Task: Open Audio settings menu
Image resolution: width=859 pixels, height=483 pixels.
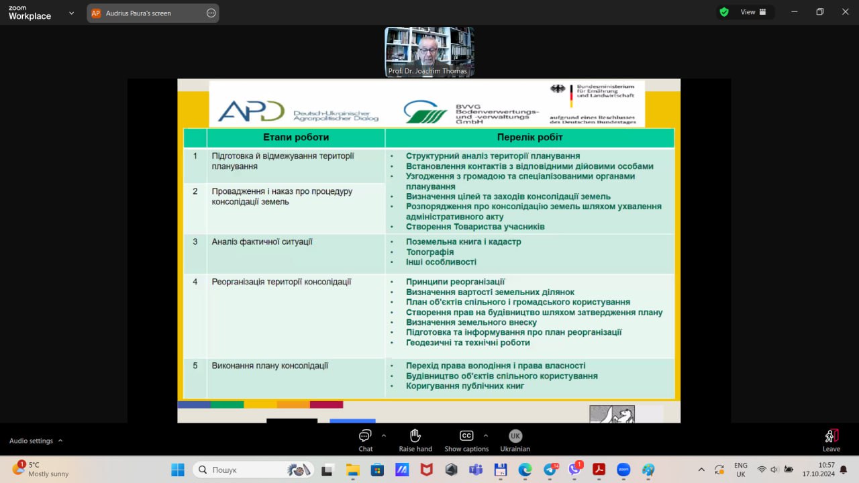Action: (36, 441)
